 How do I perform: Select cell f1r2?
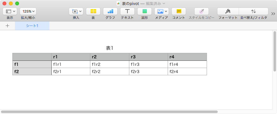pos(110,64)
